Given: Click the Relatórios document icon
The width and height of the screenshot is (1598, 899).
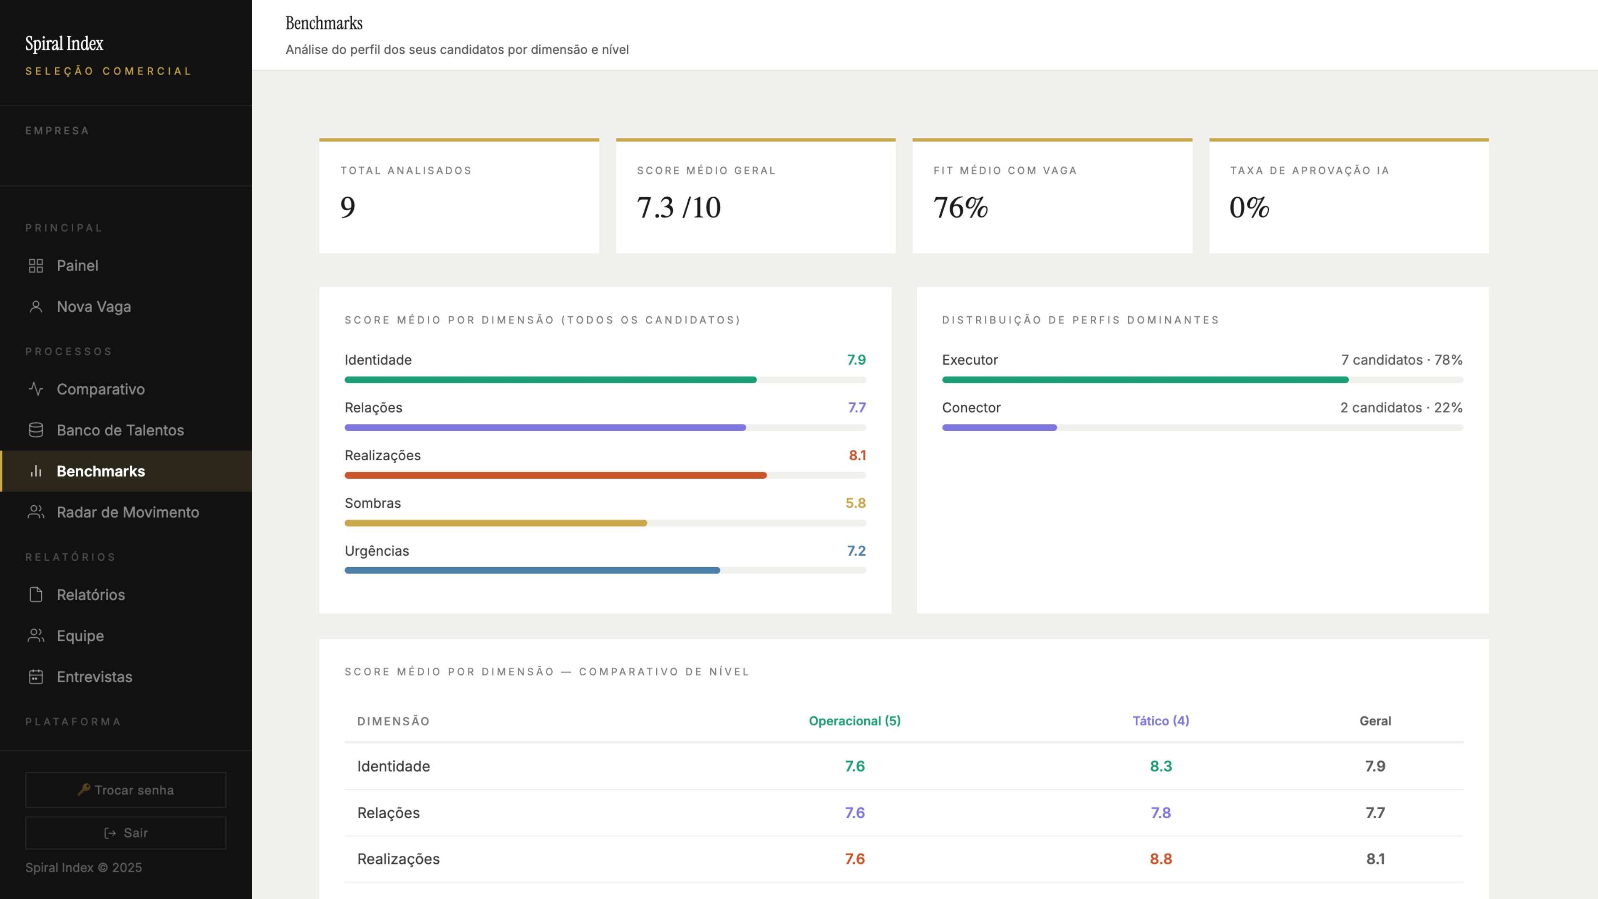Looking at the screenshot, I should pyautogui.click(x=36, y=594).
